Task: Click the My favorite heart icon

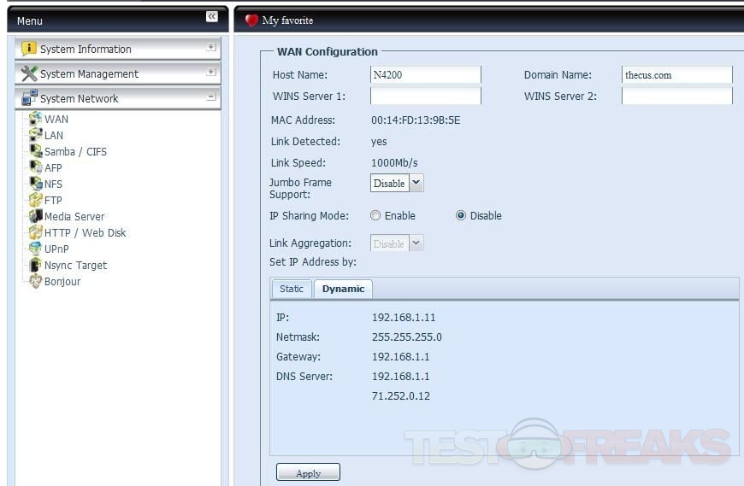Action: point(251,20)
